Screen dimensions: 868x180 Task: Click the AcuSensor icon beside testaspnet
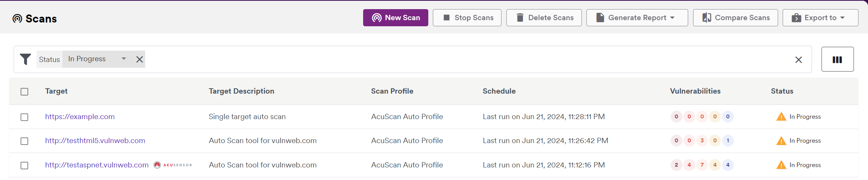[157, 165]
